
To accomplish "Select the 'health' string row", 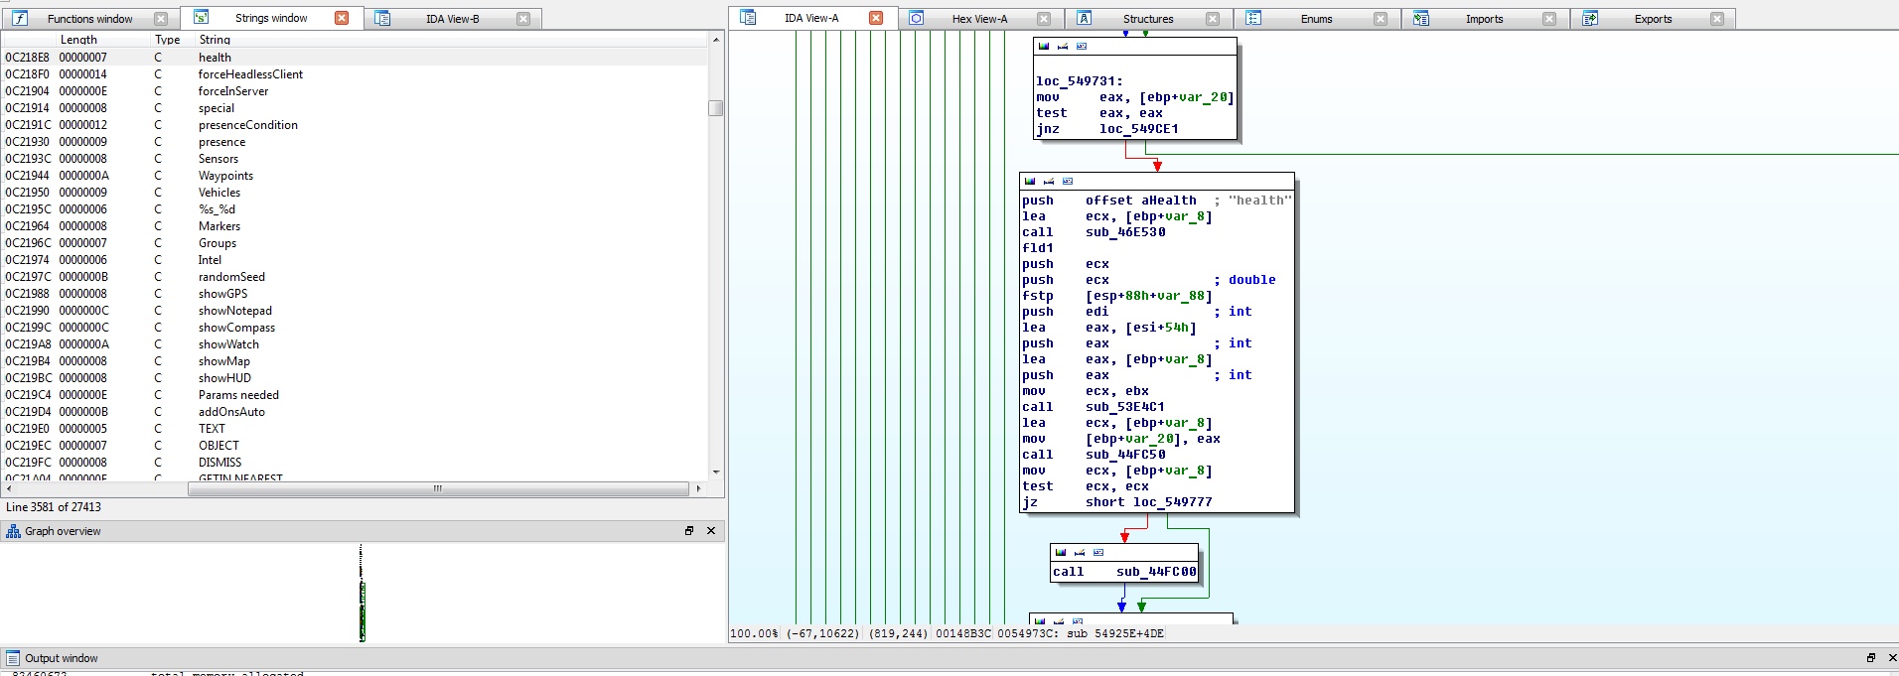I will 355,58.
